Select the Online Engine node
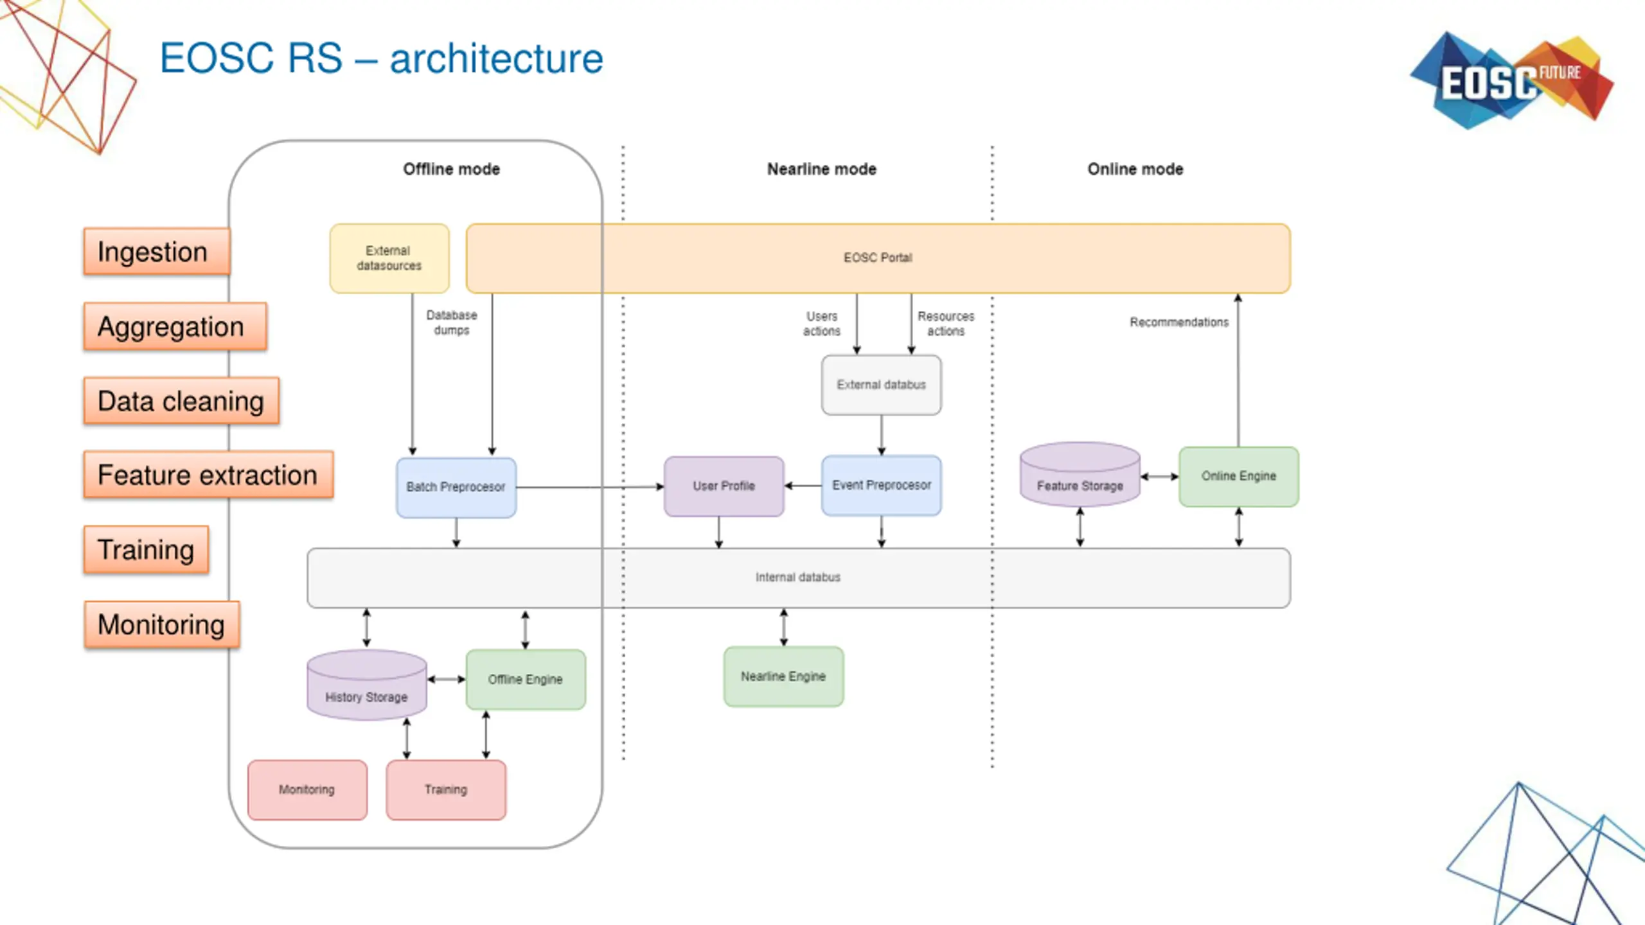1645x925 pixels. tap(1238, 477)
